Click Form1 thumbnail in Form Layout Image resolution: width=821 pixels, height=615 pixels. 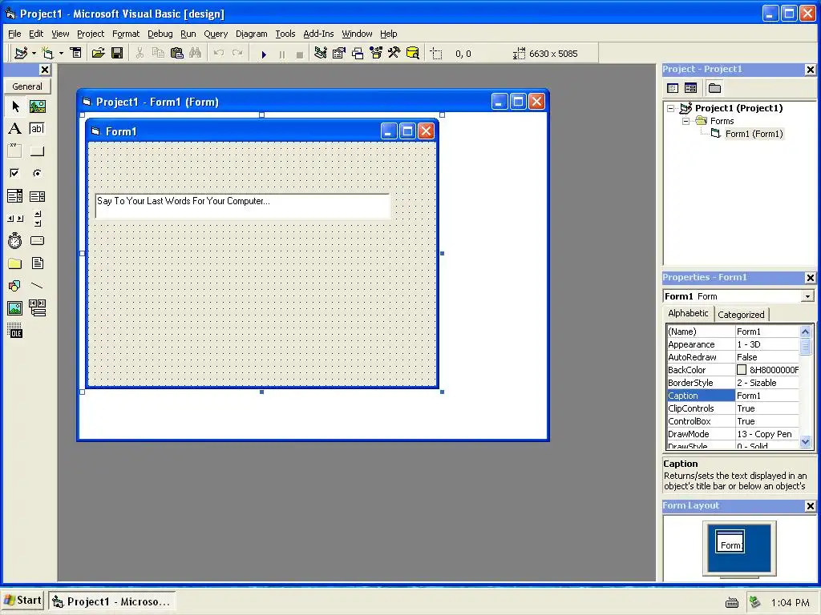(730, 542)
